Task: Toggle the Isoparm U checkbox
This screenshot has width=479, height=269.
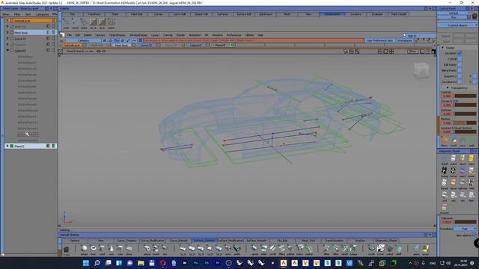Action: click(460, 76)
